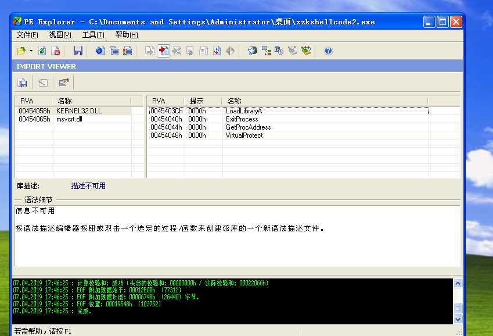The width and height of the screenshot is (493, 336).
Task: Save the file with the floppy disk icon
Action: 78,51
